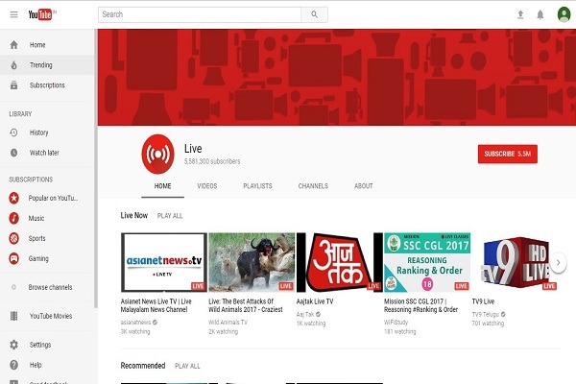Subscribe to the Live channel
Screen dimensions: 576x384
[507, 154]
